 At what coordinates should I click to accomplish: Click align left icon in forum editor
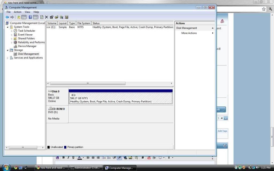click(x=88, y=158)
